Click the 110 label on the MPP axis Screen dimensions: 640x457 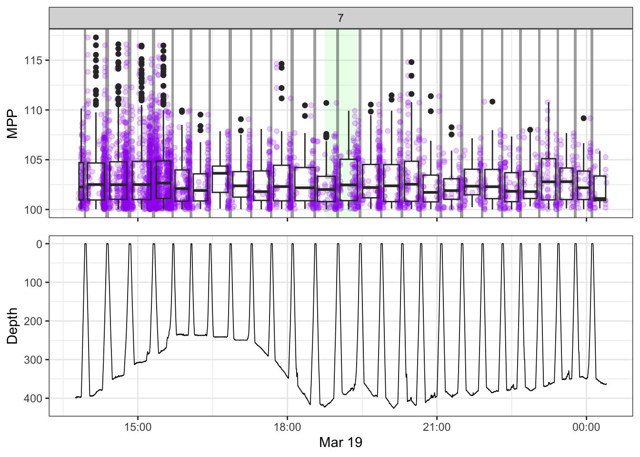click(33, 110)
